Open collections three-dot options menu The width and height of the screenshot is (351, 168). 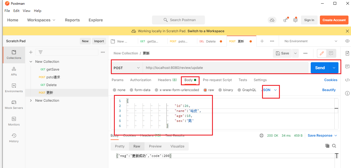[103, 52]
